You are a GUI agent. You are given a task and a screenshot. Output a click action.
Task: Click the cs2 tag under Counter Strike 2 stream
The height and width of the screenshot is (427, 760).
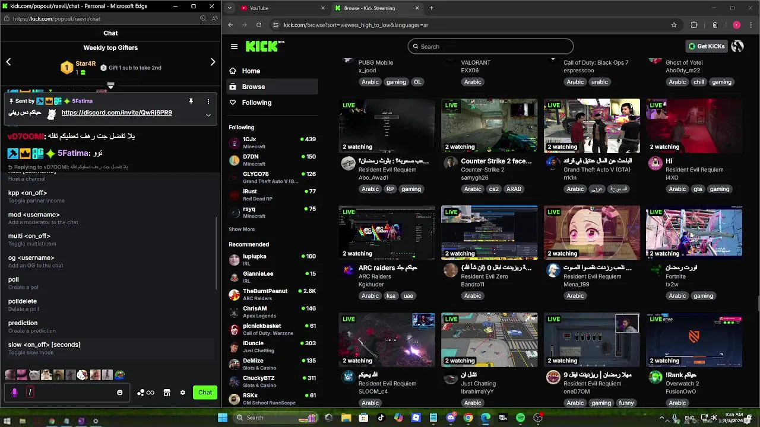click(x=493, y=189)
